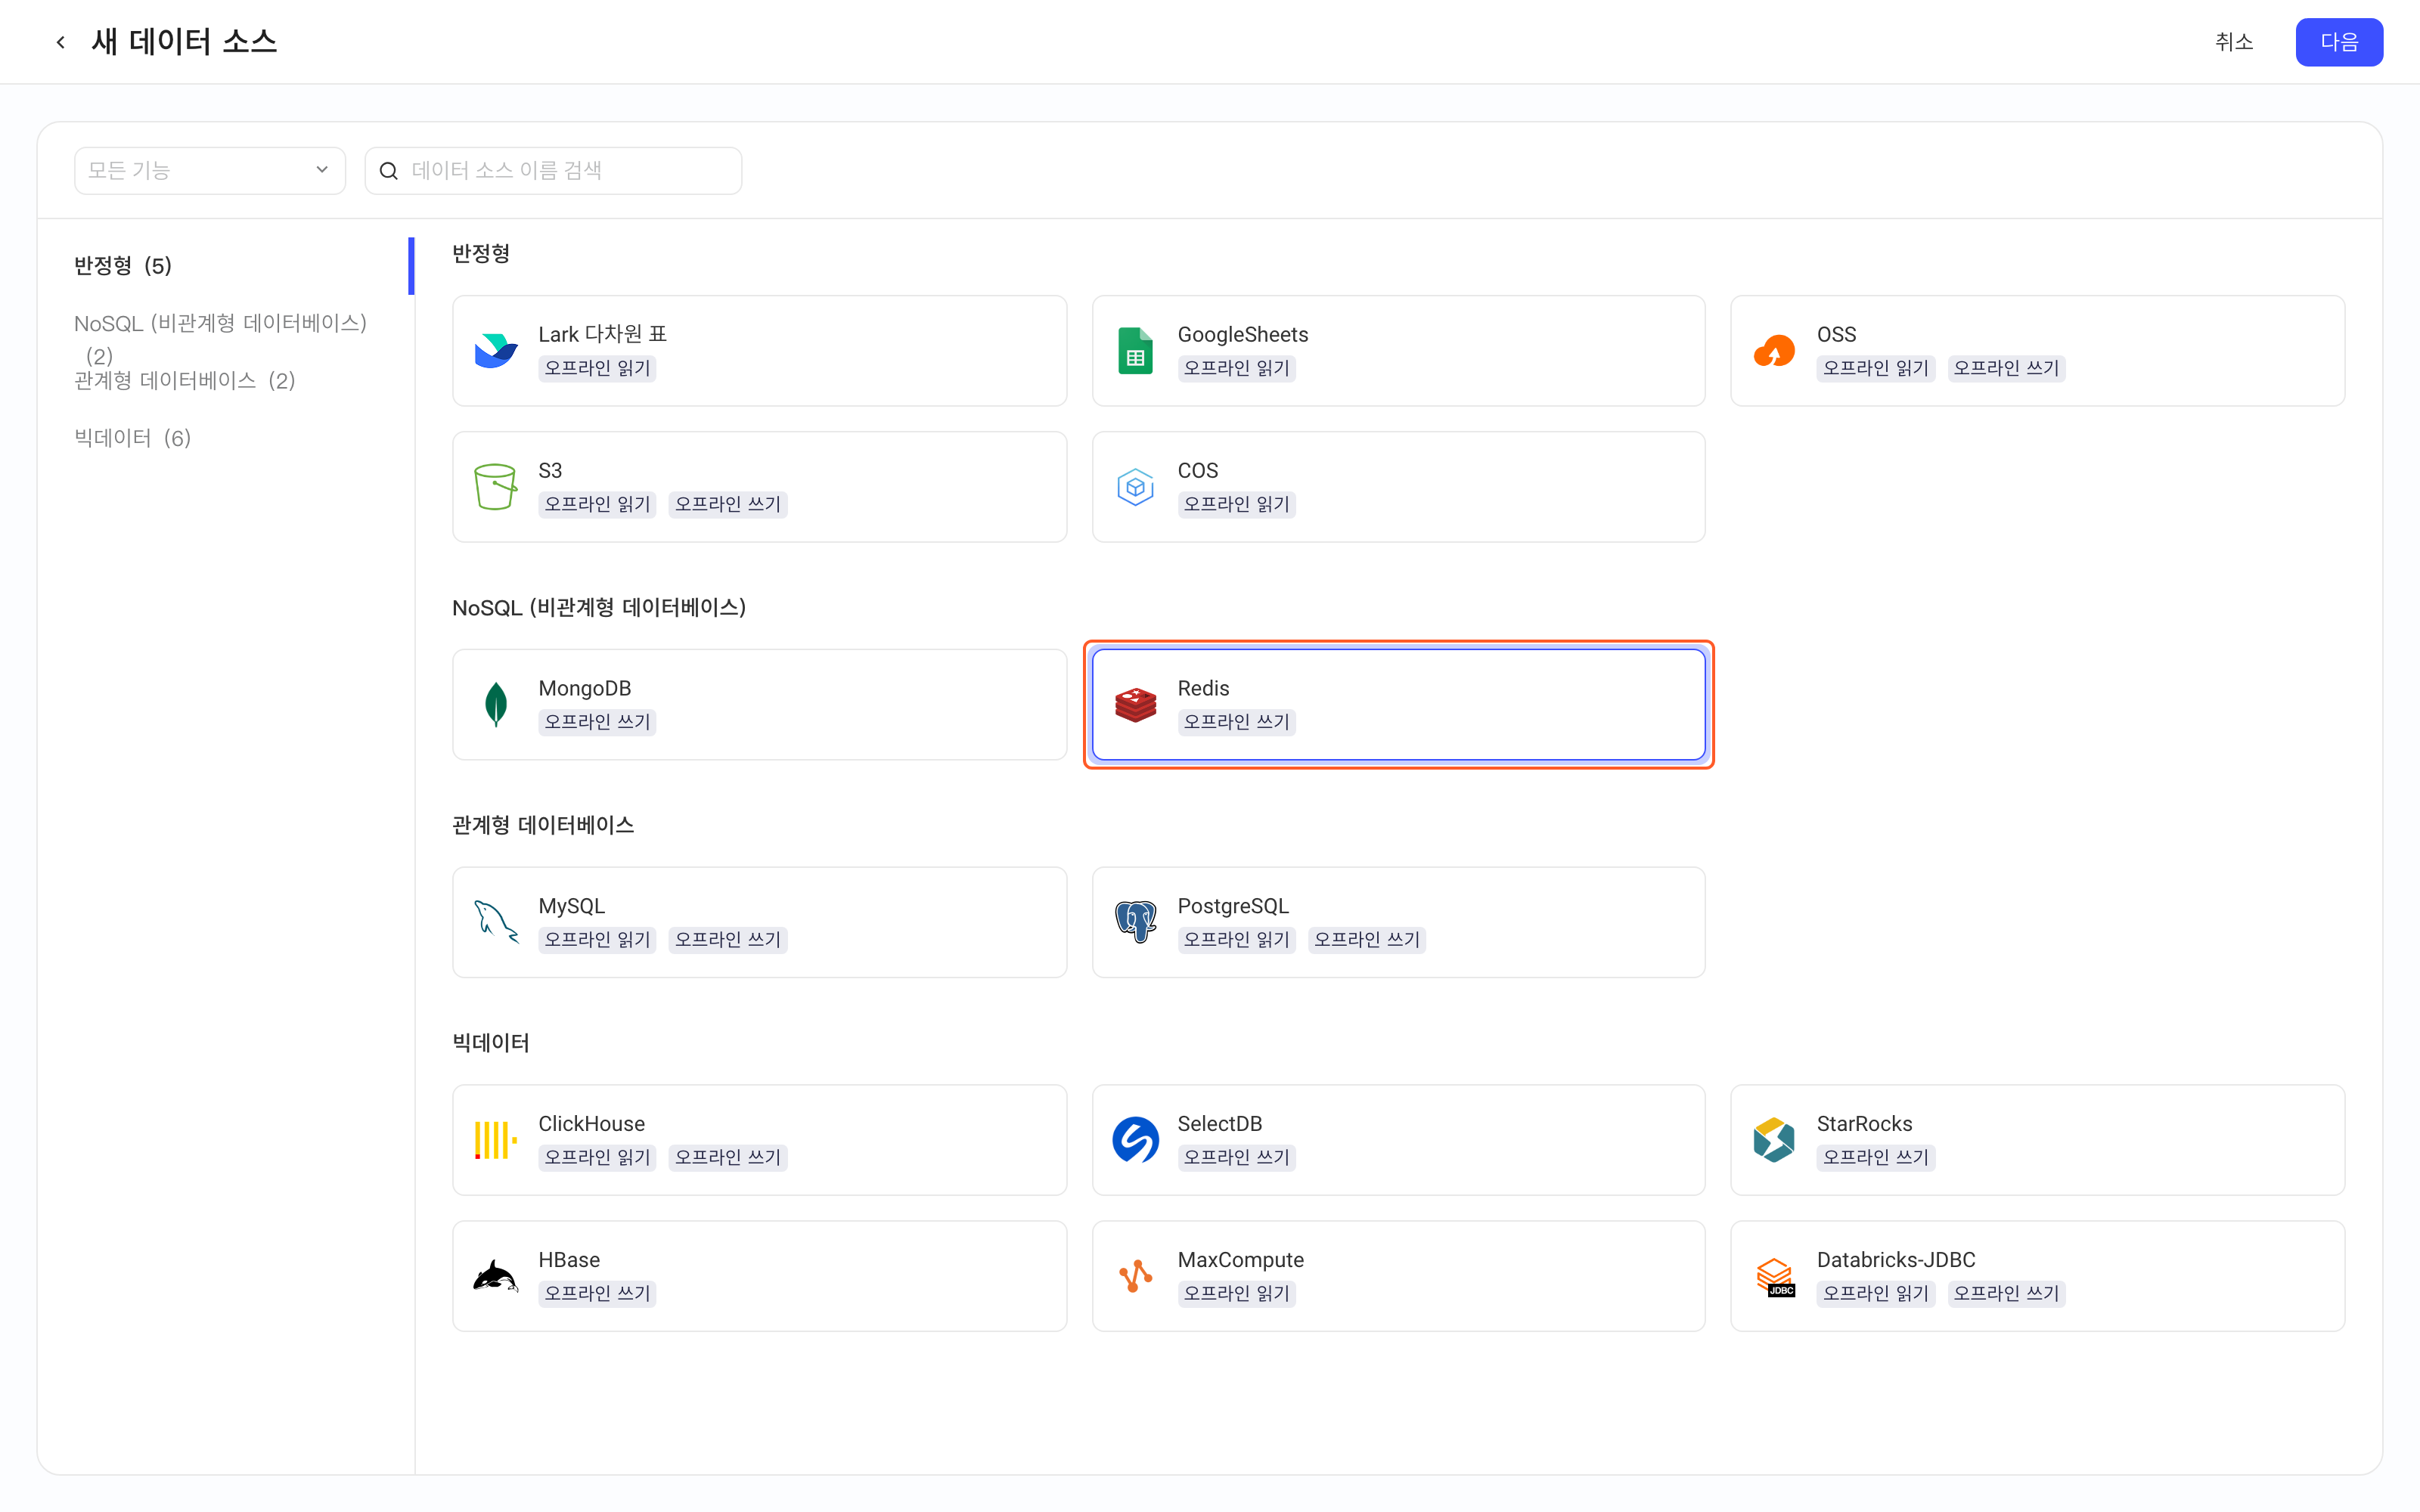Click the Lark multidimensional table logo icon

(x=496, y=351)
